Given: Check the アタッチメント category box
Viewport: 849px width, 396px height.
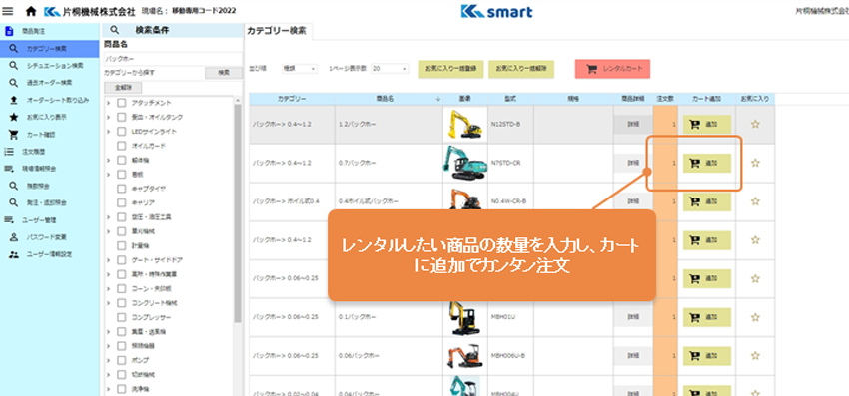Looking at the screenshot, I should click(121, 103).
